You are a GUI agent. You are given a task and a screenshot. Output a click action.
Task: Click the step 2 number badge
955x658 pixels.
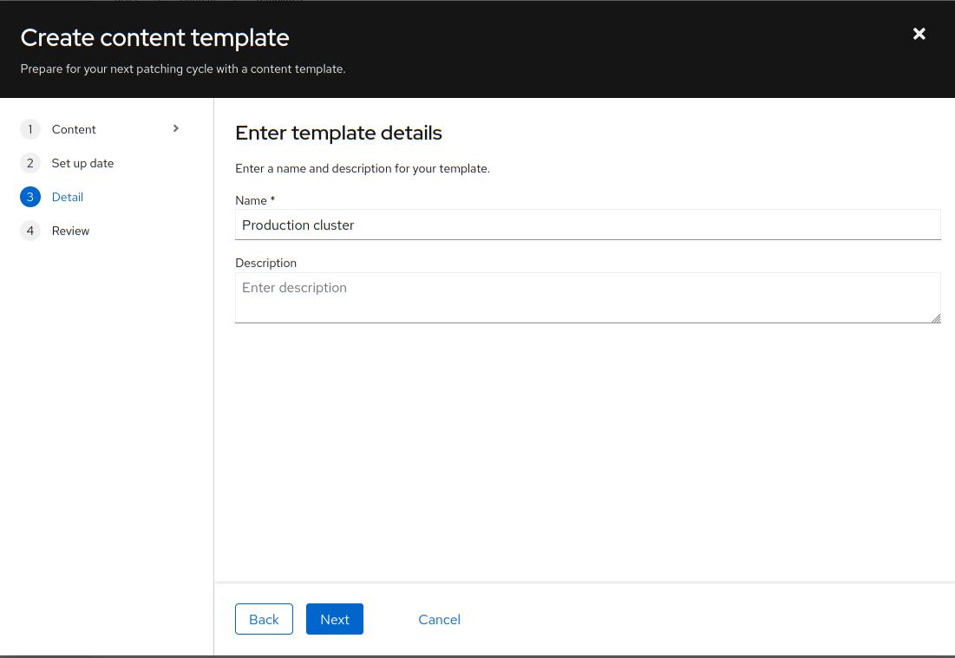point(30,163)
